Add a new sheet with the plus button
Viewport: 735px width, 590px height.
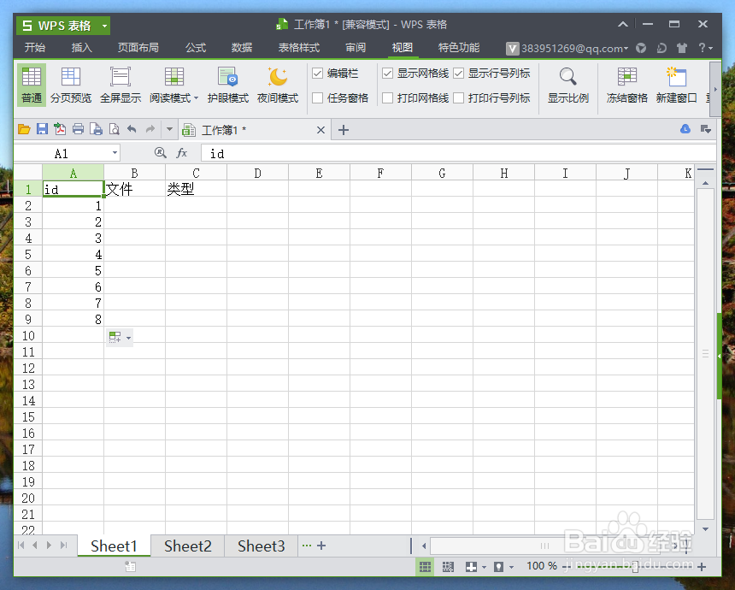pyautogui.click(x=322, y=546)
